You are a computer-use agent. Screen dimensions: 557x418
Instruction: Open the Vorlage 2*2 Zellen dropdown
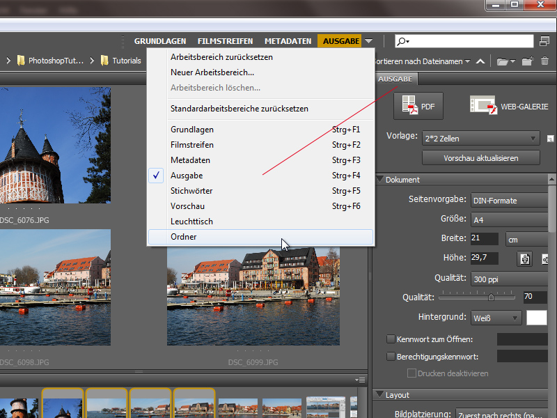pyautogui.click(x=481, y=138)
